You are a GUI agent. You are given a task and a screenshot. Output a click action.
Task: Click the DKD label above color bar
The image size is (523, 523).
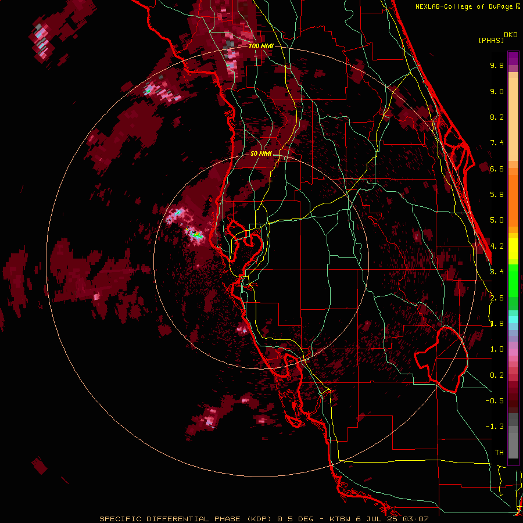pos(511,35)
